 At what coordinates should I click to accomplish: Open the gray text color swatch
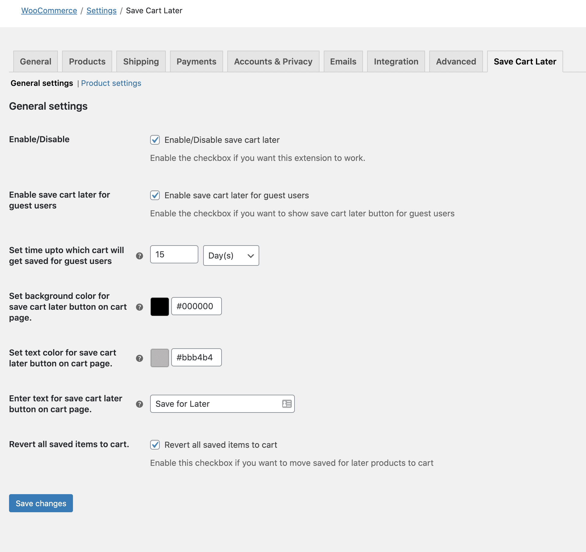[x=159, y=358]
